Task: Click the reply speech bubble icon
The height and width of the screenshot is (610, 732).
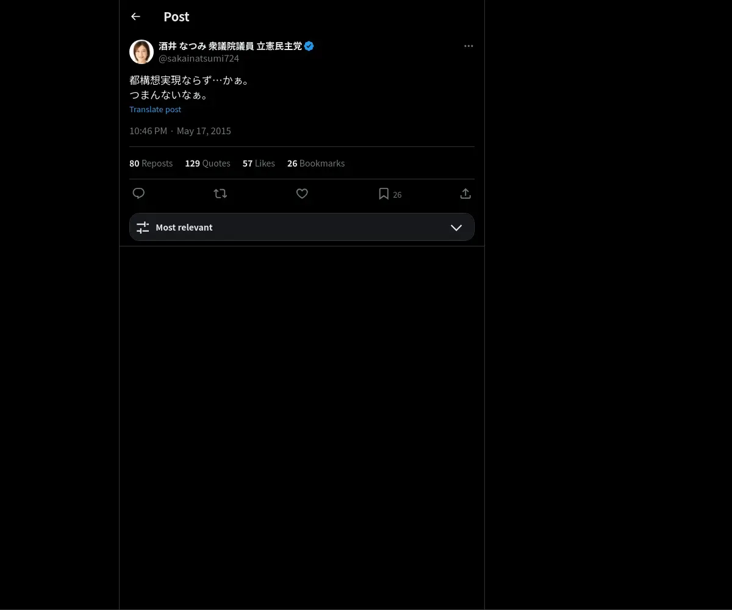Action: pos(138,193)
